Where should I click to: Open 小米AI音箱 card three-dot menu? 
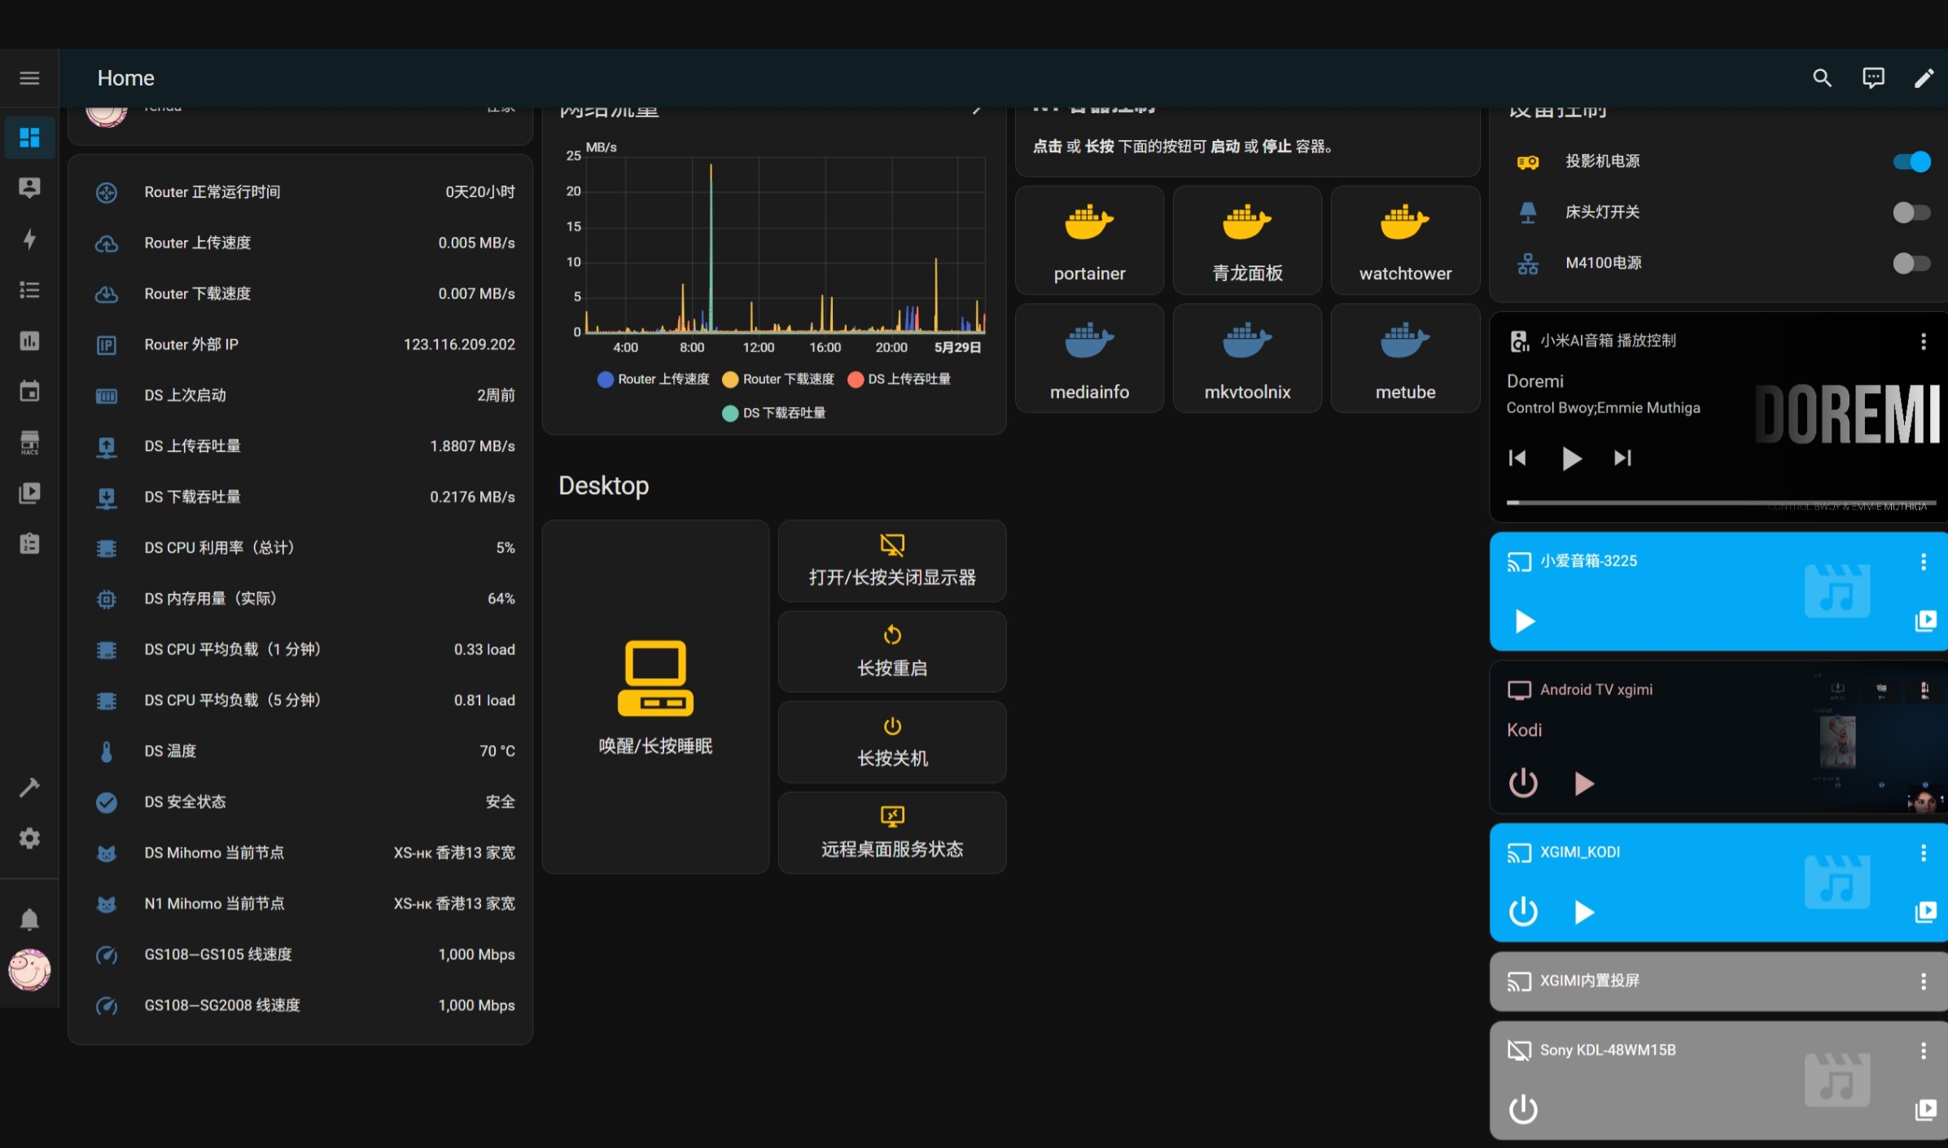pos(1924,341)
